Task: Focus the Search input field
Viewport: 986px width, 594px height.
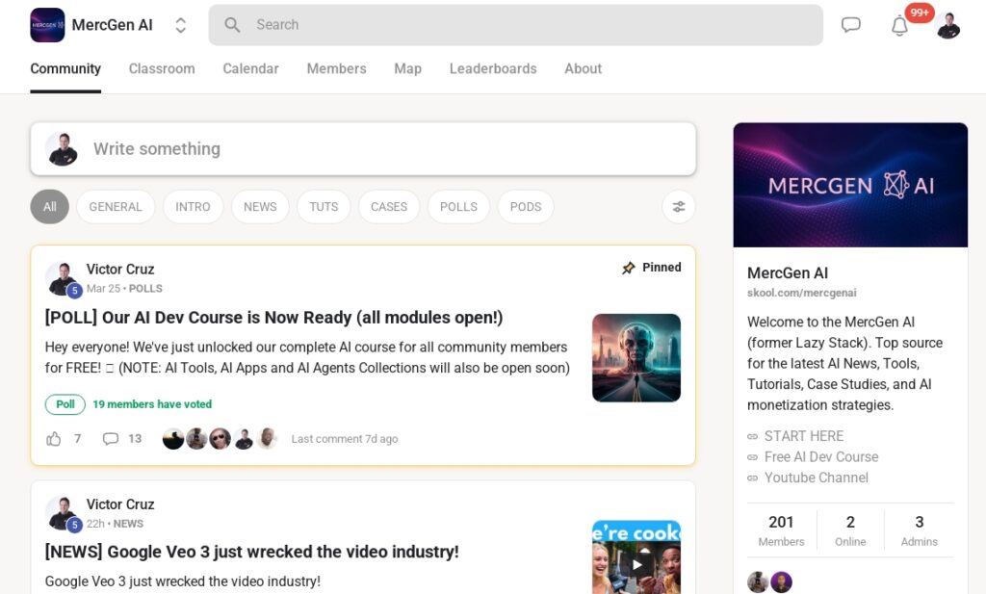Action: pyautogui.click(x=516, y=25)
